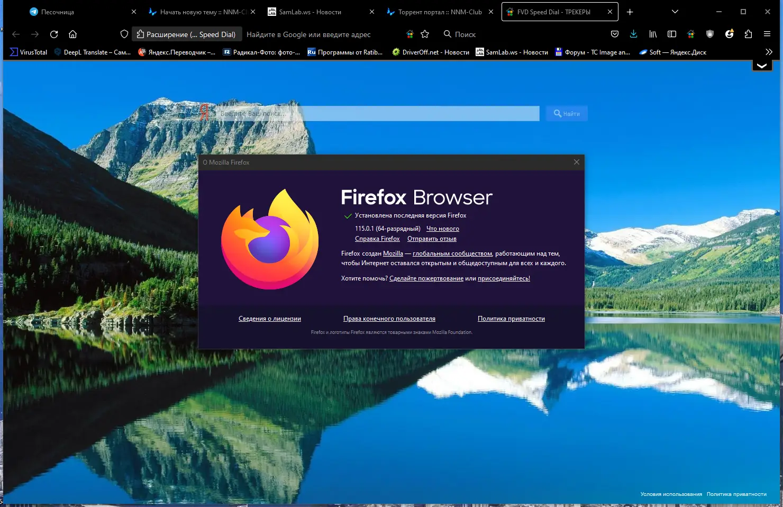The image size is (783, 507).
Task: Open the Extensions puzzle-piece menu
Action: (748, 34)
